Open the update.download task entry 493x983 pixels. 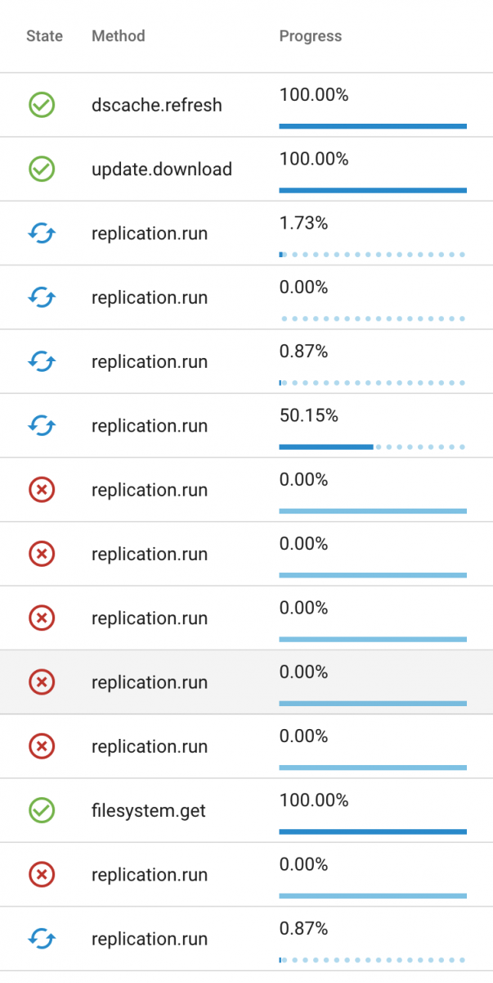246,169
